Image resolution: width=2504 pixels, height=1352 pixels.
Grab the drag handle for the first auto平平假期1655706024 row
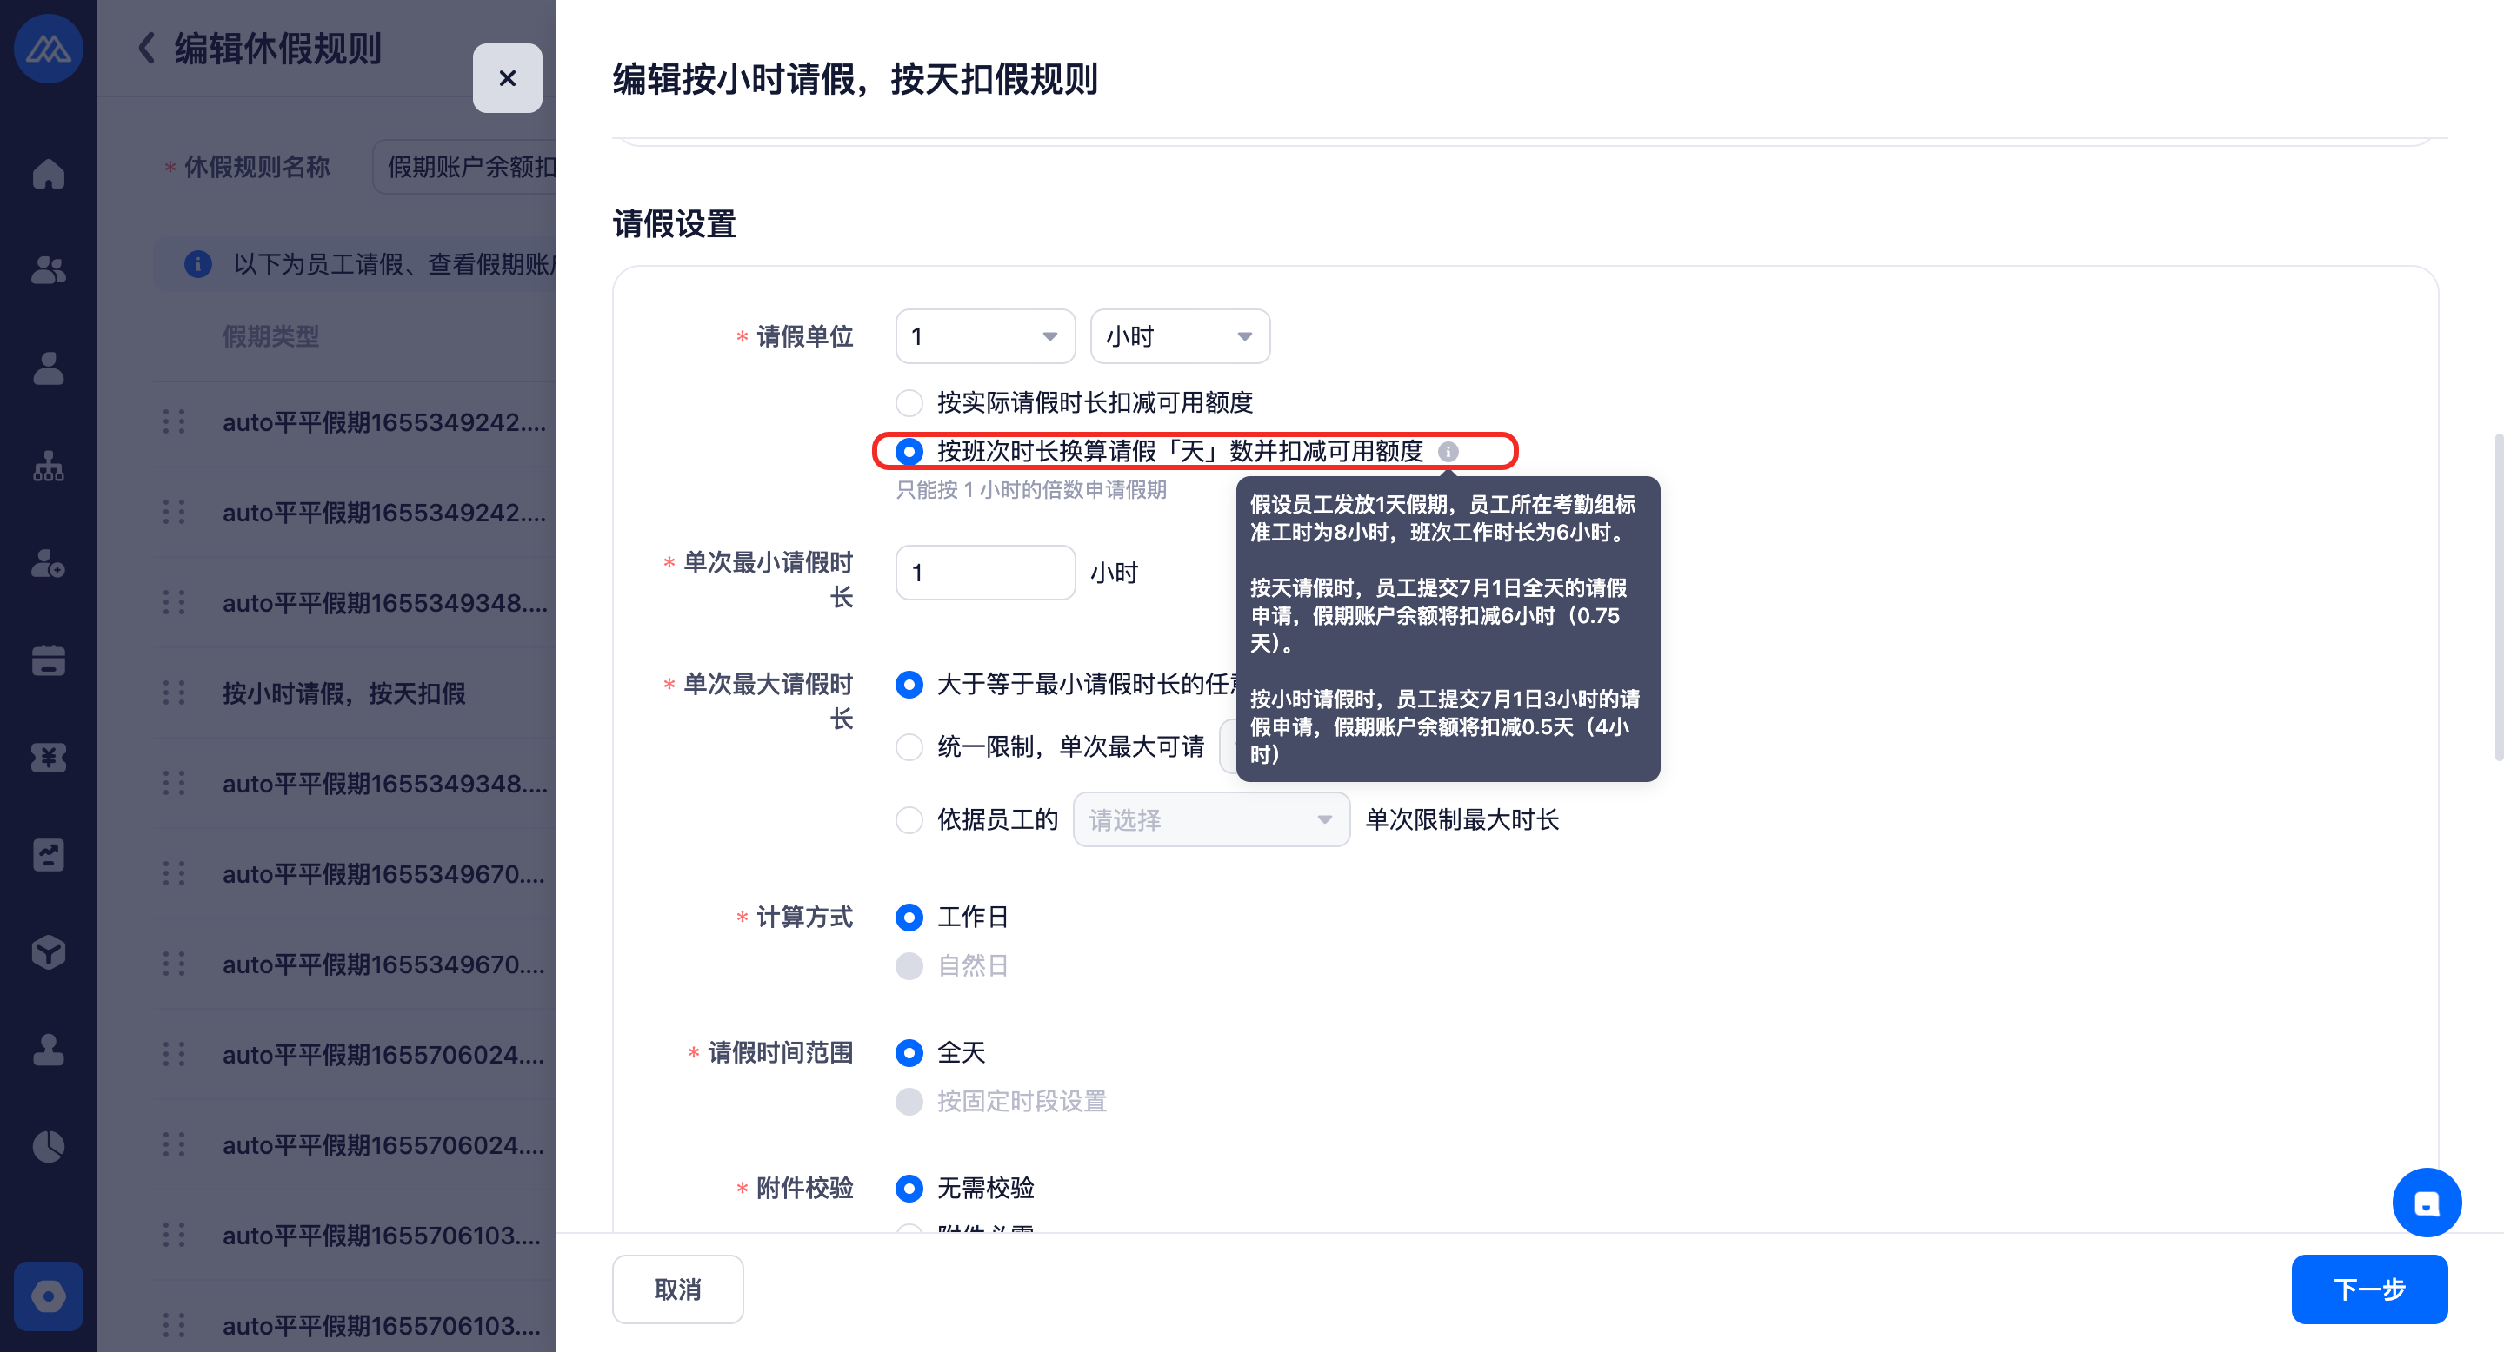pyautogui.click(x=174, y=1054)
